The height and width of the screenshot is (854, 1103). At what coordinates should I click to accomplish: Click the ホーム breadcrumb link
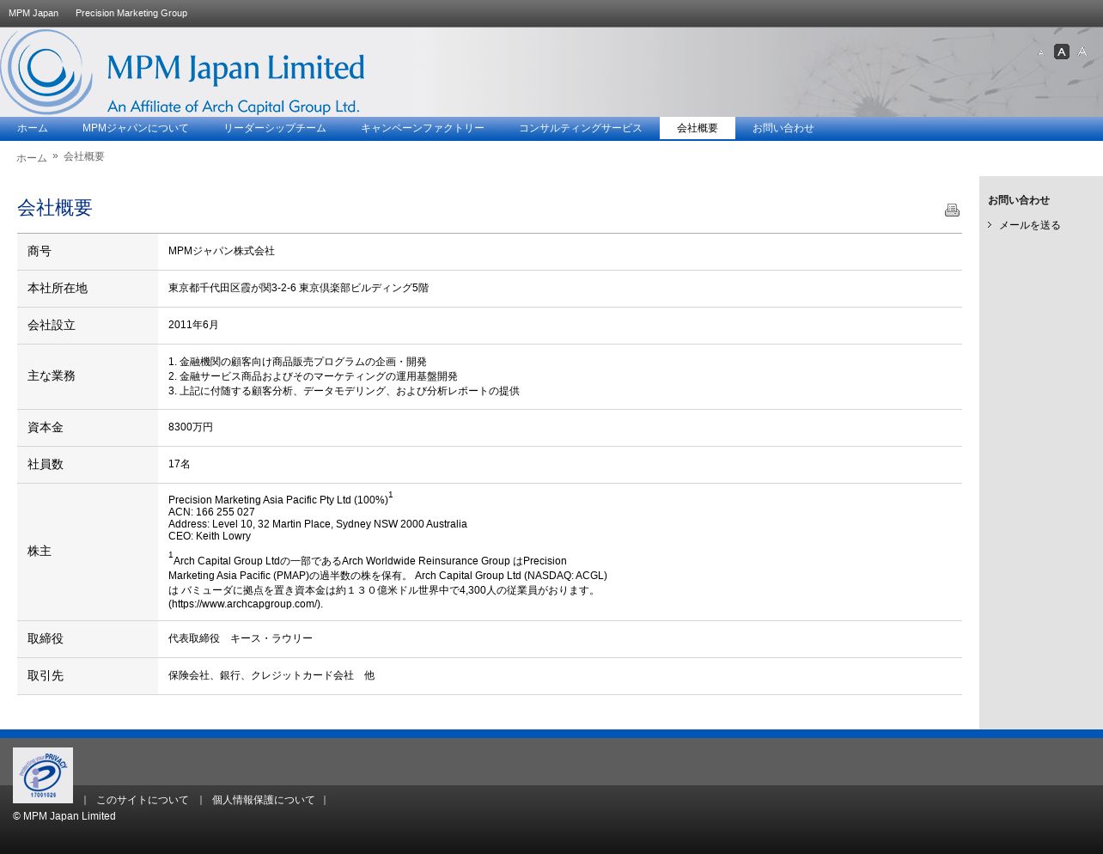pos(32,158)
